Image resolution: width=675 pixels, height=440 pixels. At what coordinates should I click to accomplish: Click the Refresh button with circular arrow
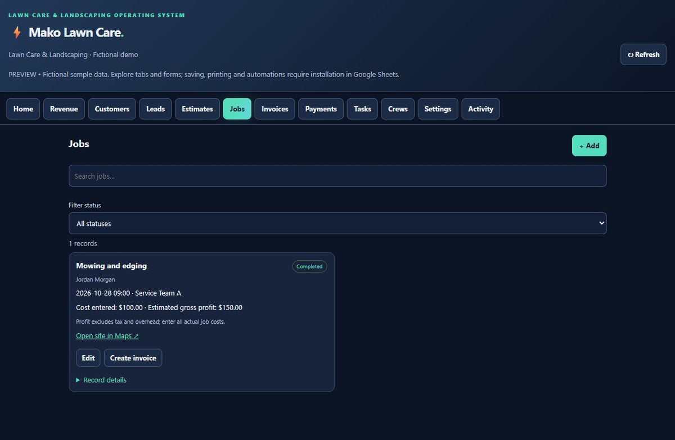(x=643, y=55)
